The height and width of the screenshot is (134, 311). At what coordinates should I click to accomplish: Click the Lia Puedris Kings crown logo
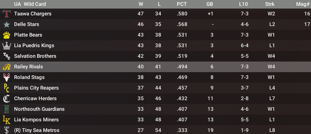click(7, 46)
